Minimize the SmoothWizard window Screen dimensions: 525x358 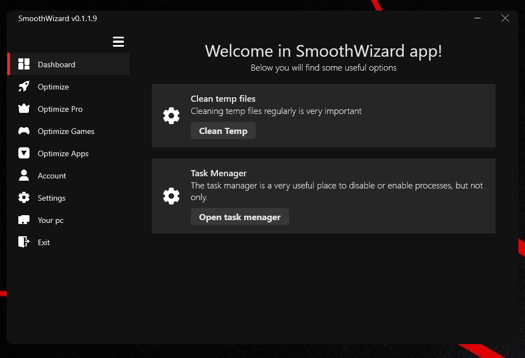(x=478, y=18)
